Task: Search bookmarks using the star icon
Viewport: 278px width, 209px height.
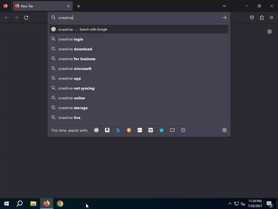Action: click(161, 130)
